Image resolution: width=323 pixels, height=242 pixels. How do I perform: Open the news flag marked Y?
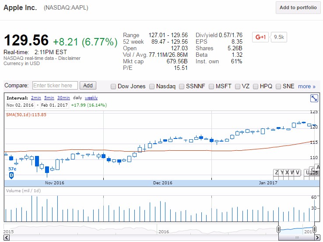(282, 173)
